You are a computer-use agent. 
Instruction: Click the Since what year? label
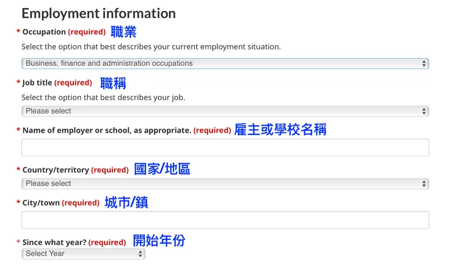[x=74, y=243]
